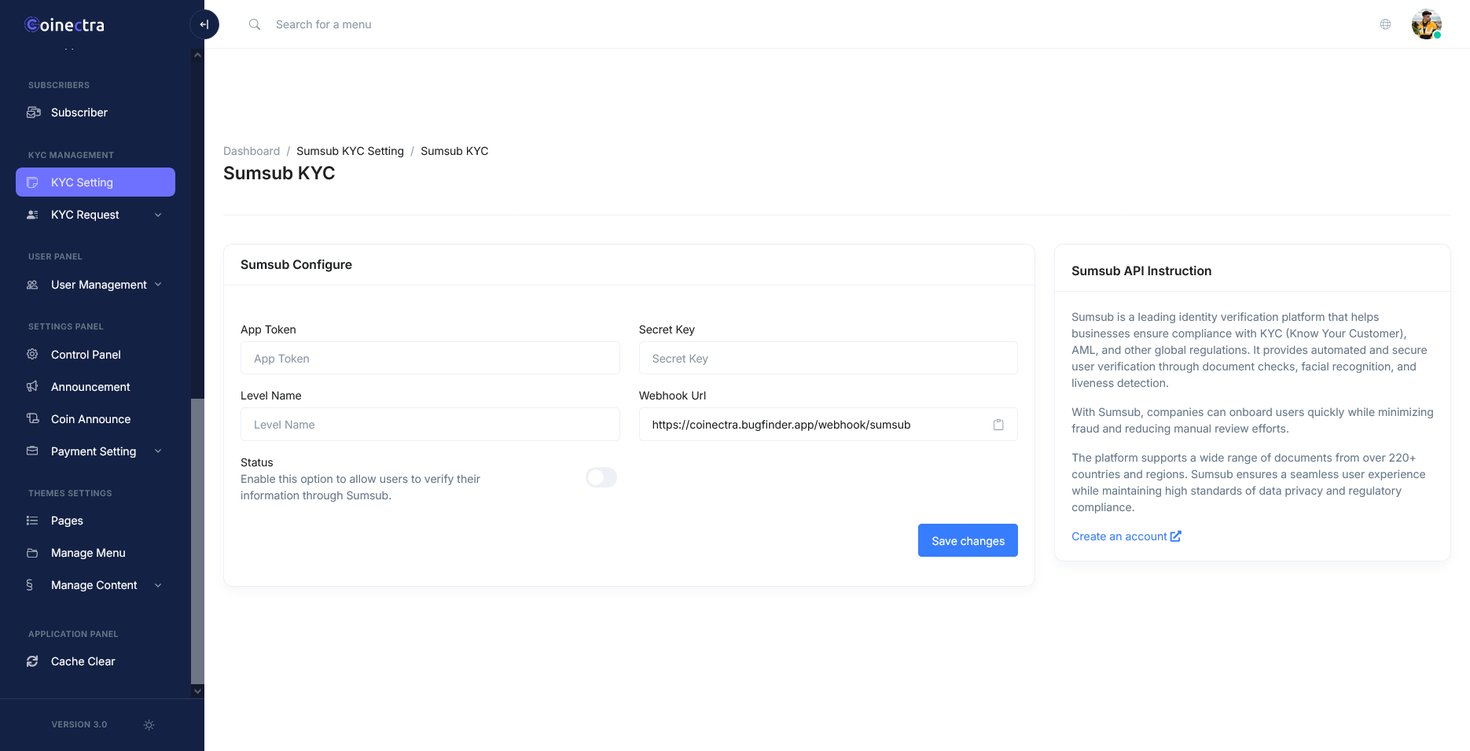Click the search magnifier icon
This screenshot has height=751, width=1470.
[255, 24]
